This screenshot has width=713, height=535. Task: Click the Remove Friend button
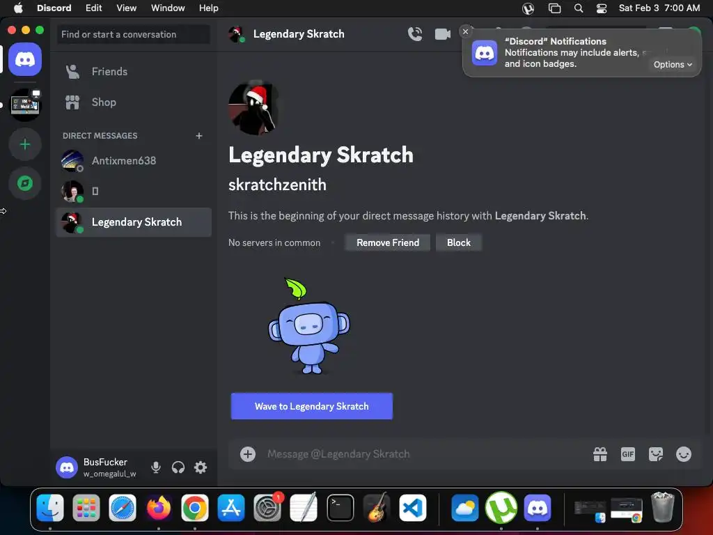pyautogui.click(x=387, y=242)
